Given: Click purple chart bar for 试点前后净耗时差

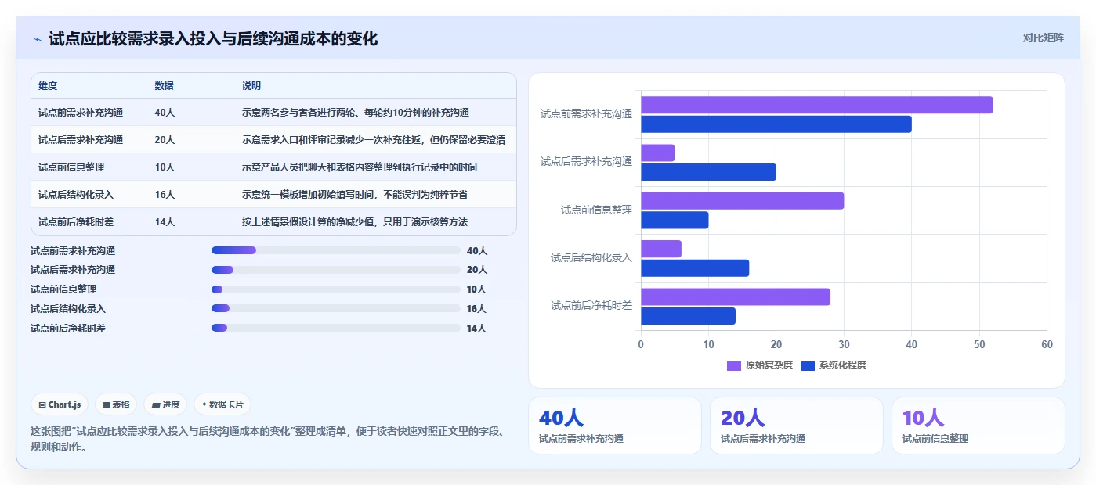Looking at the screenshot, I should coord(736,297).
